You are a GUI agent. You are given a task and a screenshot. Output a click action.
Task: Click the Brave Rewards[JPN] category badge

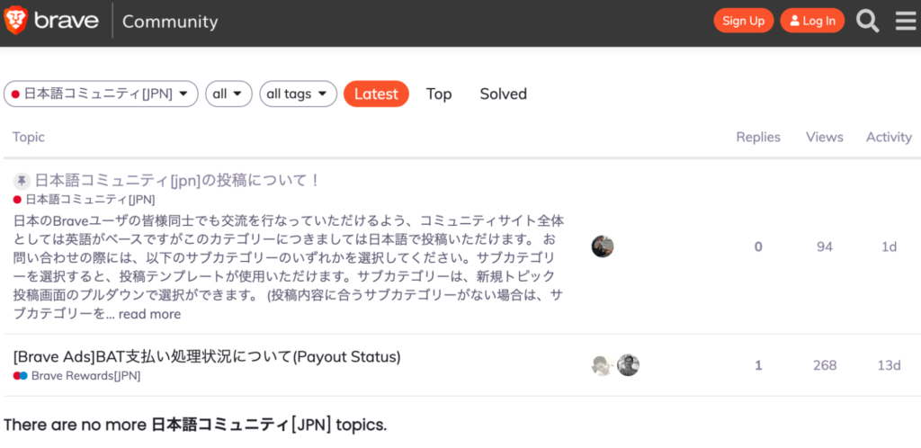click(77, 376)
